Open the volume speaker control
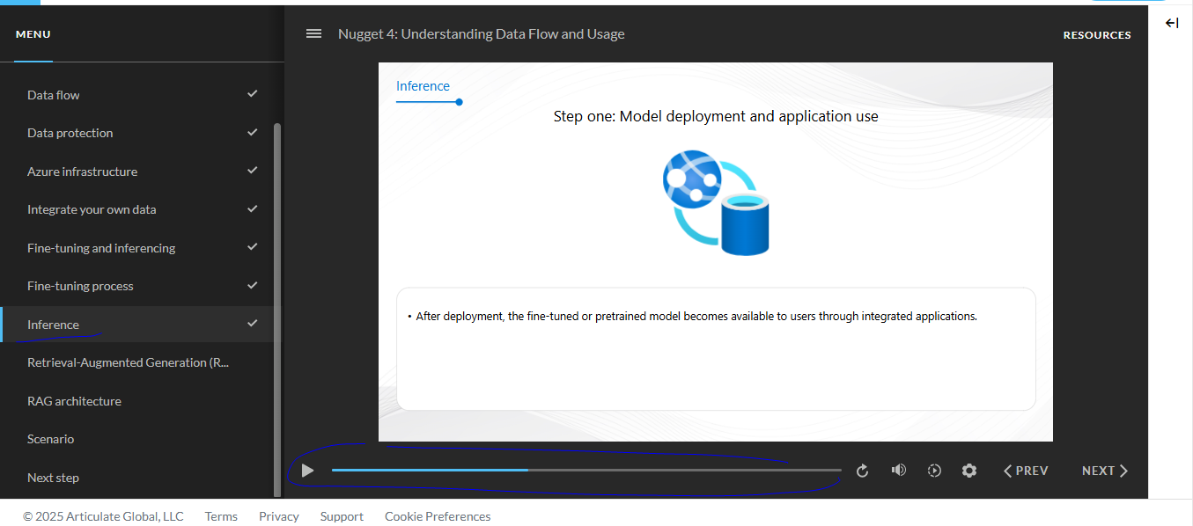This screenshot has width=1193, height=526. click(898, 471)
